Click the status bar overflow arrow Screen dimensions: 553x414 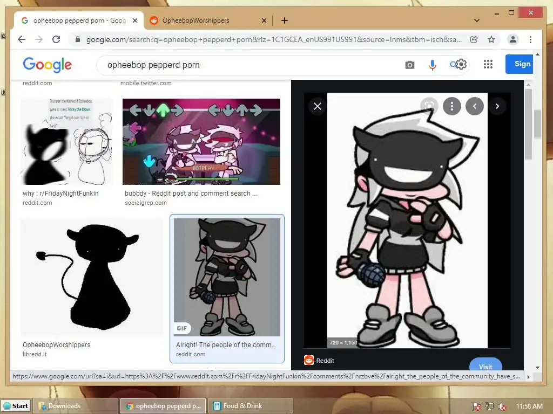528,377
